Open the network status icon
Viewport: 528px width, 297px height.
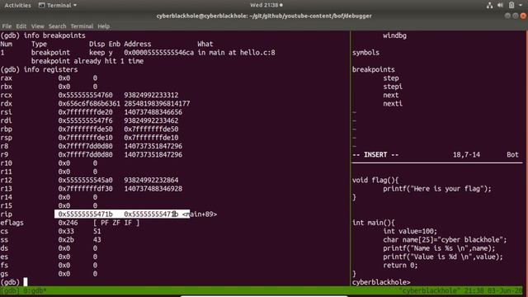[x=489, y=5]
